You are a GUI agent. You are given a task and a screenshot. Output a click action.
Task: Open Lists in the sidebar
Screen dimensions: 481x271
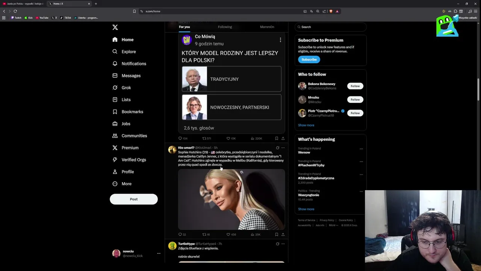(x=121, y=100)
